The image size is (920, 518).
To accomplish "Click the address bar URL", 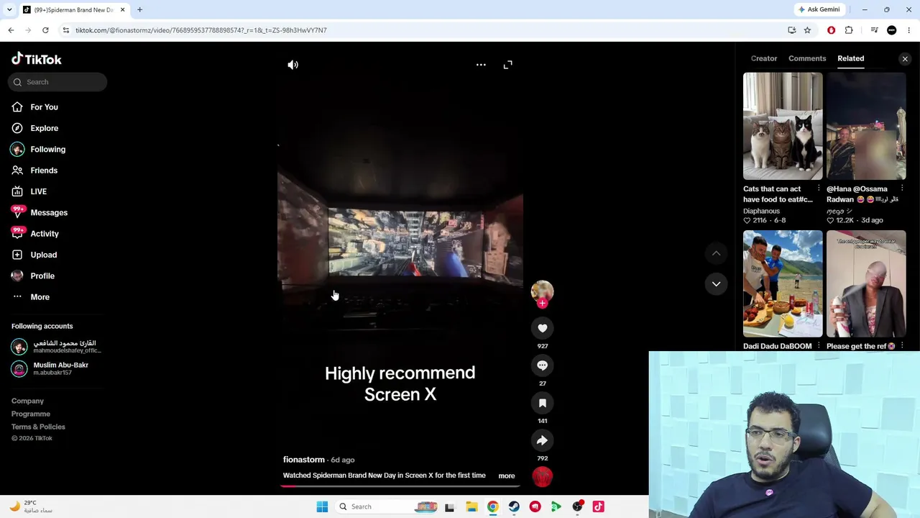I will coord(201,30).
